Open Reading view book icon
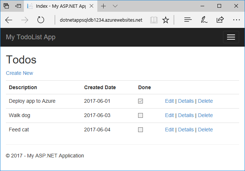The height and width of the screenshot is (171, 245). (x=154, y=20)
